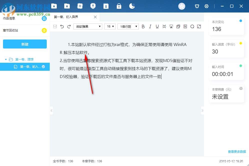Click the upload icon in the title bar
This screenshot has width=249, height=166.
(67, 6)
